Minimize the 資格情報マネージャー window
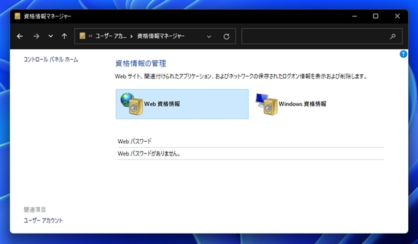The image size is (418, 244). pos(354,16)
